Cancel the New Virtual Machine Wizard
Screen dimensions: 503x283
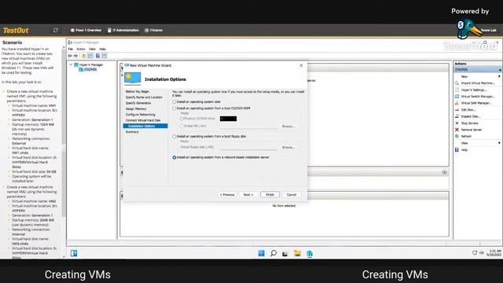[x=292, y=195]
